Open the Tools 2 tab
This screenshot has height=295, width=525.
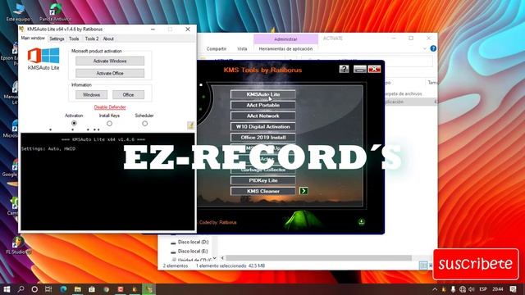[x=91, y=39]
